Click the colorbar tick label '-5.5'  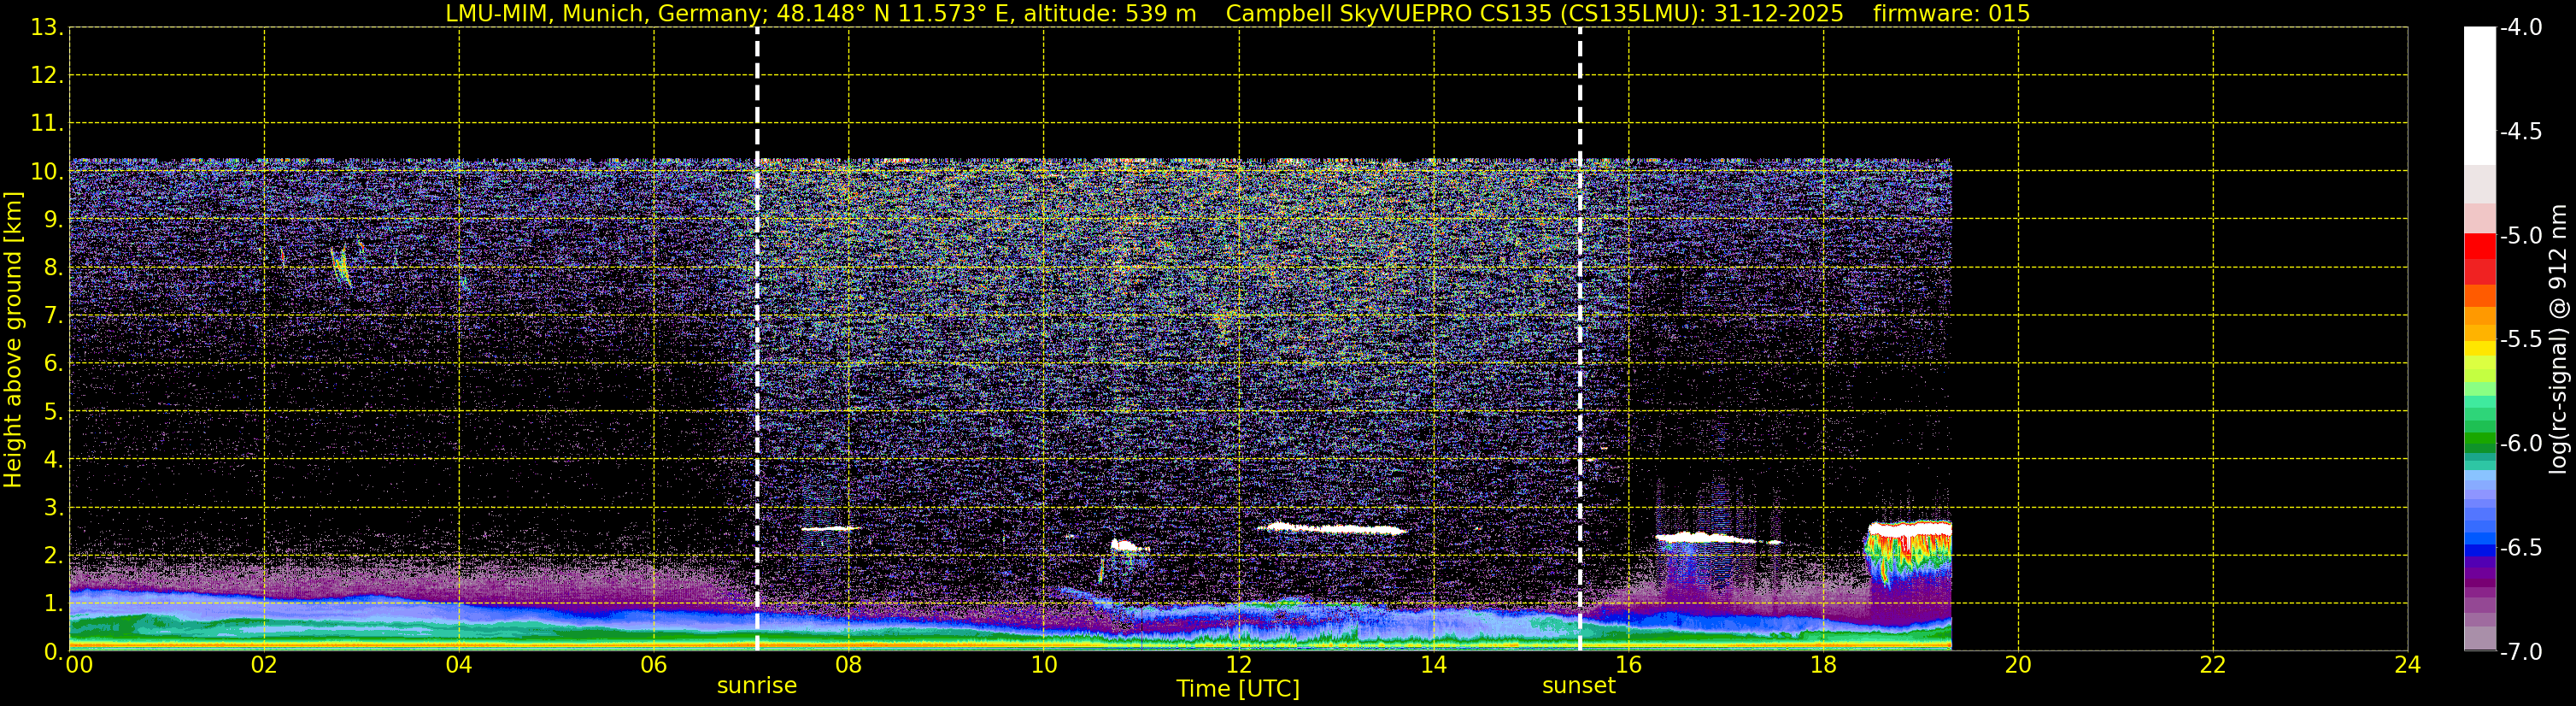click(x=2521, y=339)
